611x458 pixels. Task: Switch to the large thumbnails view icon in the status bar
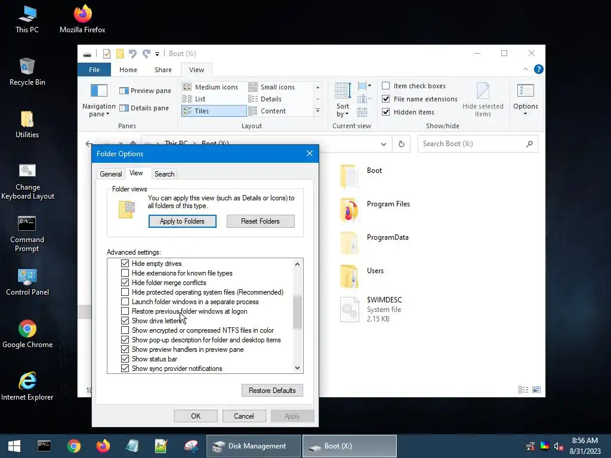pyautogui.click(x=536, y=390)
